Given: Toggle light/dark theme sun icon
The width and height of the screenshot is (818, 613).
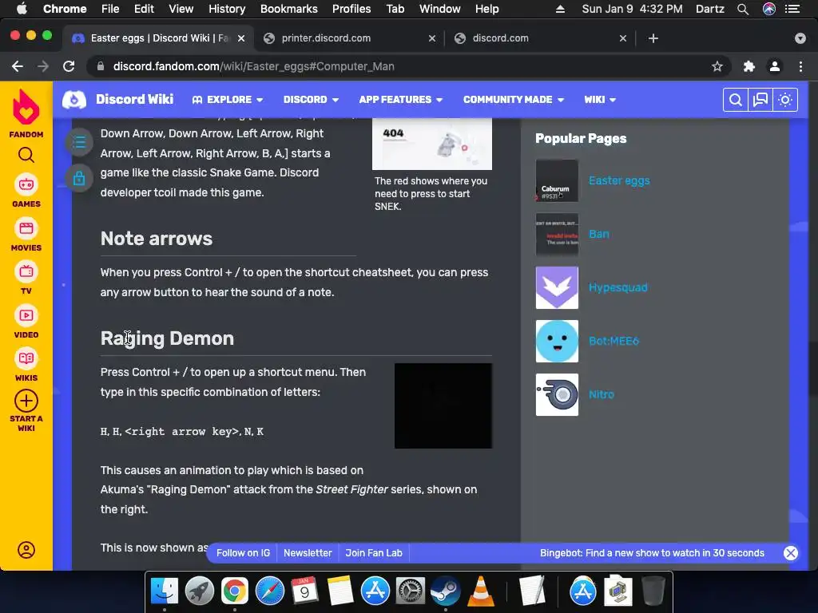Looking at the screenshot, I should pos(785,100).
